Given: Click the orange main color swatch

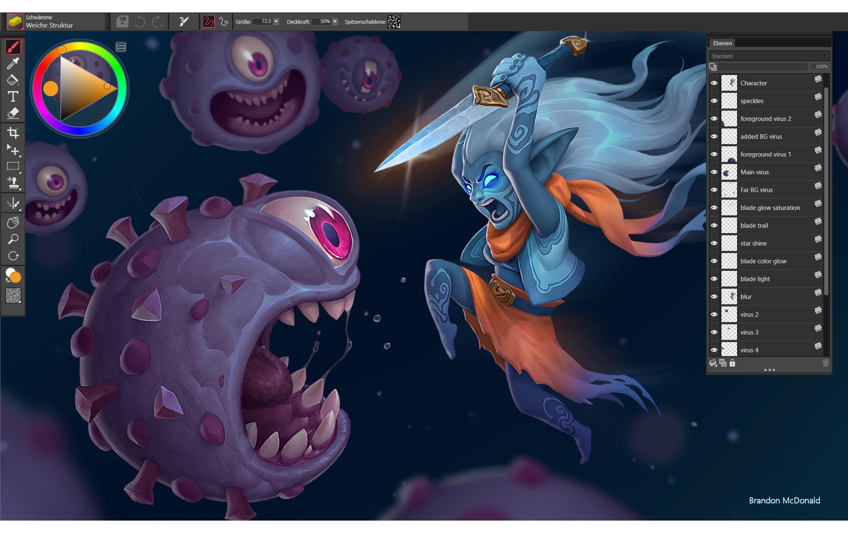Looking at the screenshot, I should click(x=16, y=278).
